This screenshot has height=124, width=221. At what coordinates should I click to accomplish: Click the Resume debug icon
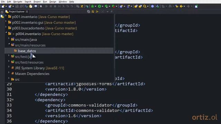click(x=46, y=6)
